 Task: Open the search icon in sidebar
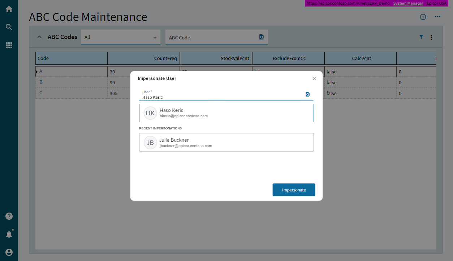pyautogui.click(x=9, y=27)
